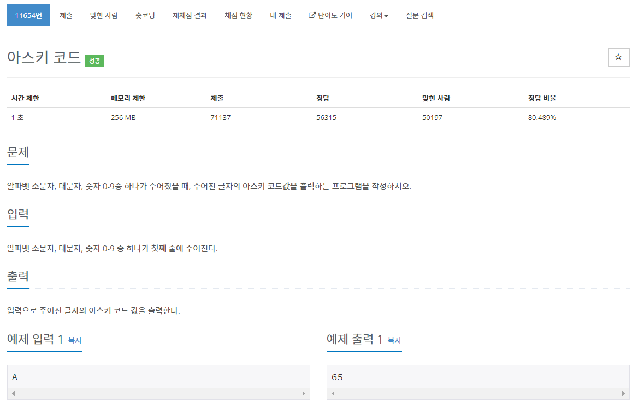
Task: Open the 제출 tab
Action: click(x=66, y=15)
